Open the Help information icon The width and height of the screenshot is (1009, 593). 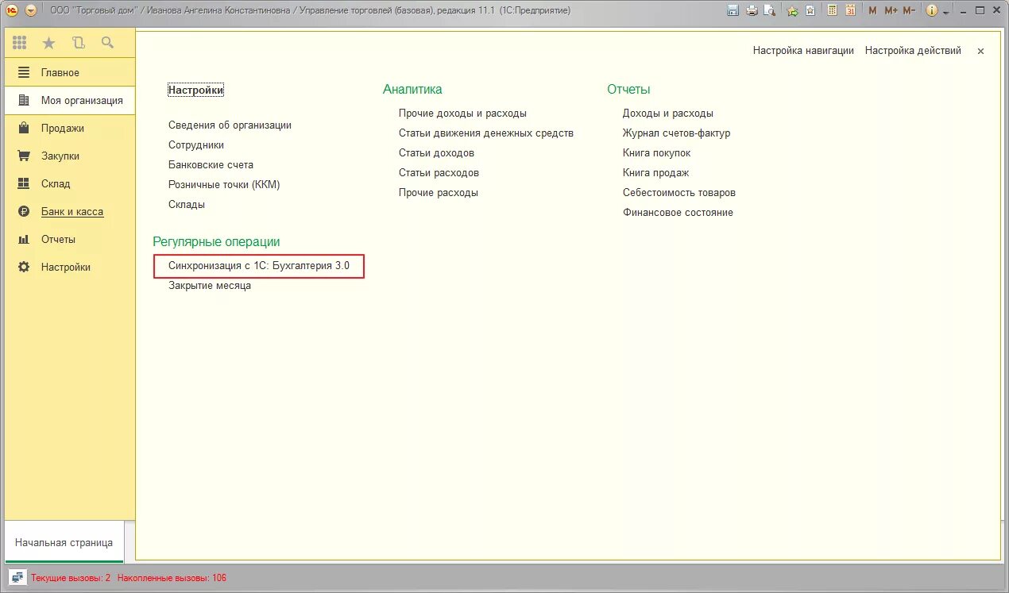point(931,10)
